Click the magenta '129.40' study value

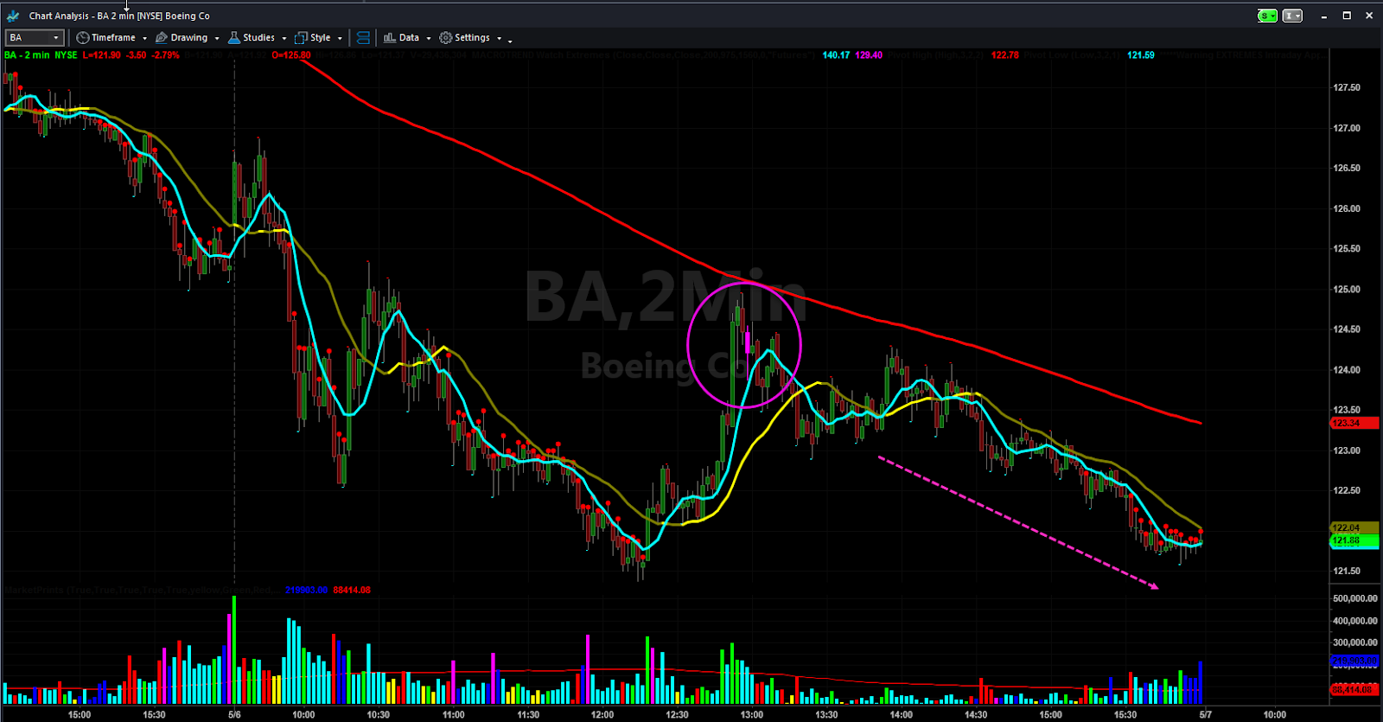tap(869, 55)
